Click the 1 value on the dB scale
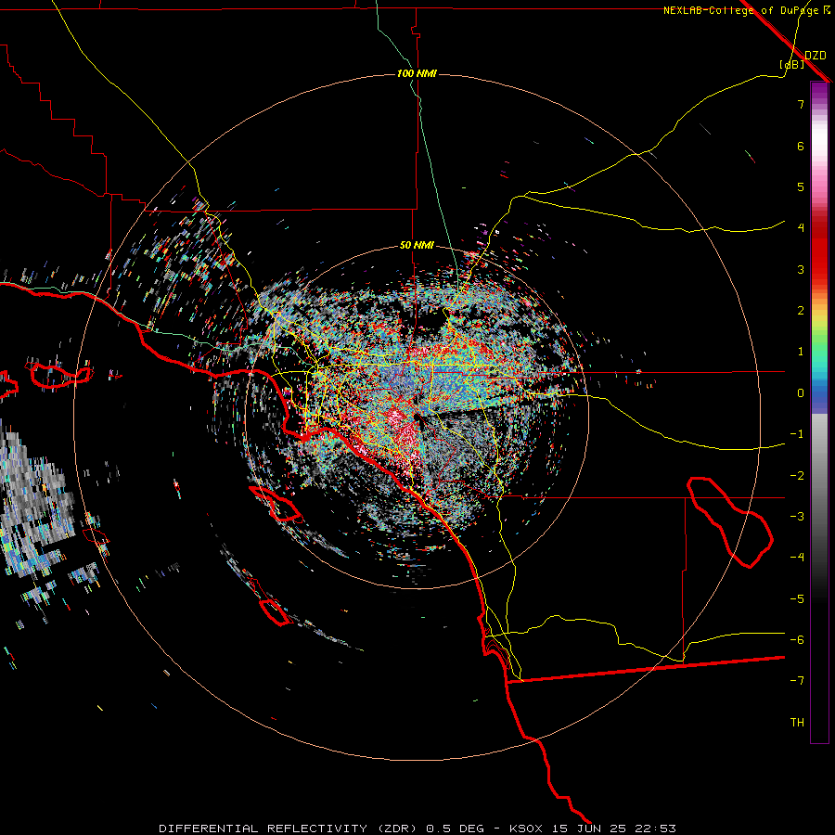 [x=801, y=352]
